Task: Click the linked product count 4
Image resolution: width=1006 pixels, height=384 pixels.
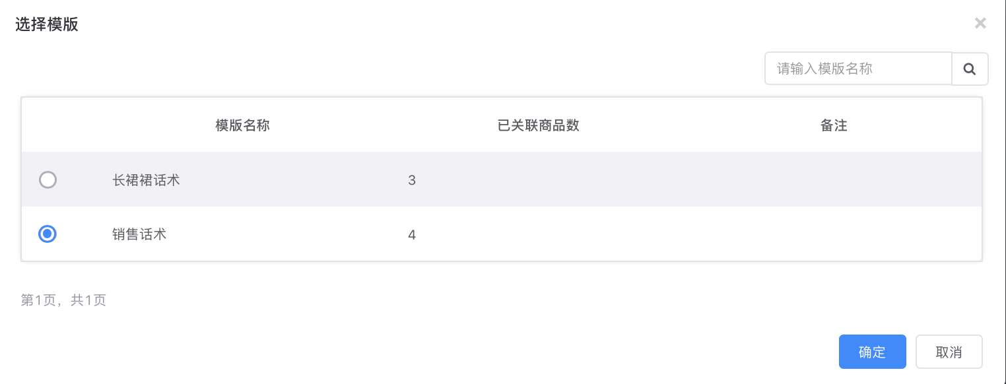Action: tap(412, 234)
